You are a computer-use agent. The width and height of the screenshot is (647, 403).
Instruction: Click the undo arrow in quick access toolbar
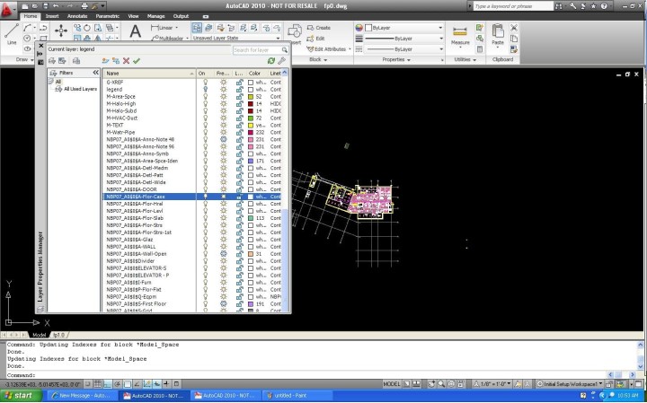[56, 6]
